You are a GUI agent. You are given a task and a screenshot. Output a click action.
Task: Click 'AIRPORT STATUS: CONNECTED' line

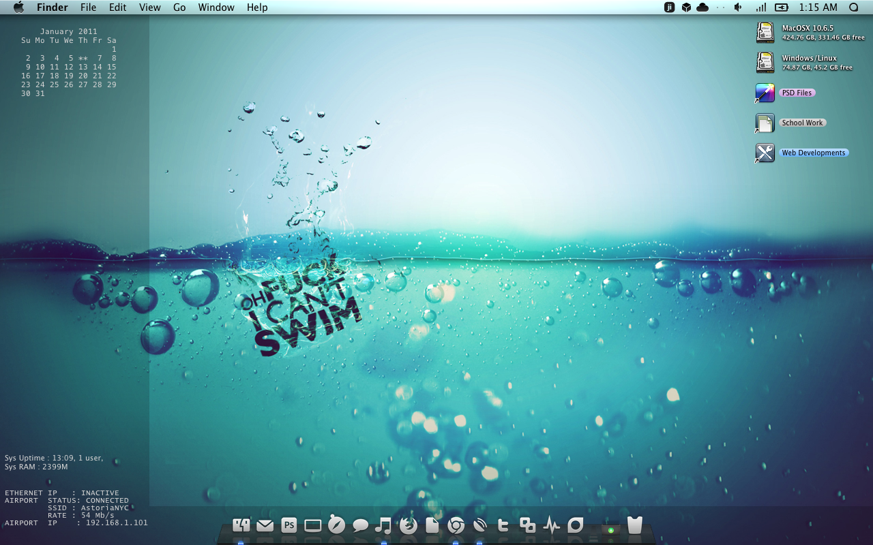[x=67, y=501]
